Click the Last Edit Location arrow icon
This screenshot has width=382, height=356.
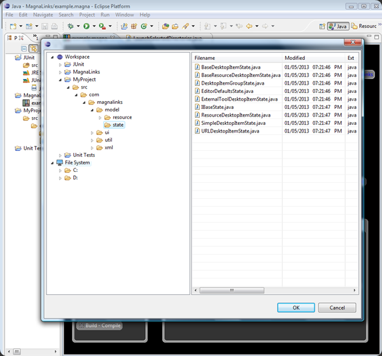239,26
